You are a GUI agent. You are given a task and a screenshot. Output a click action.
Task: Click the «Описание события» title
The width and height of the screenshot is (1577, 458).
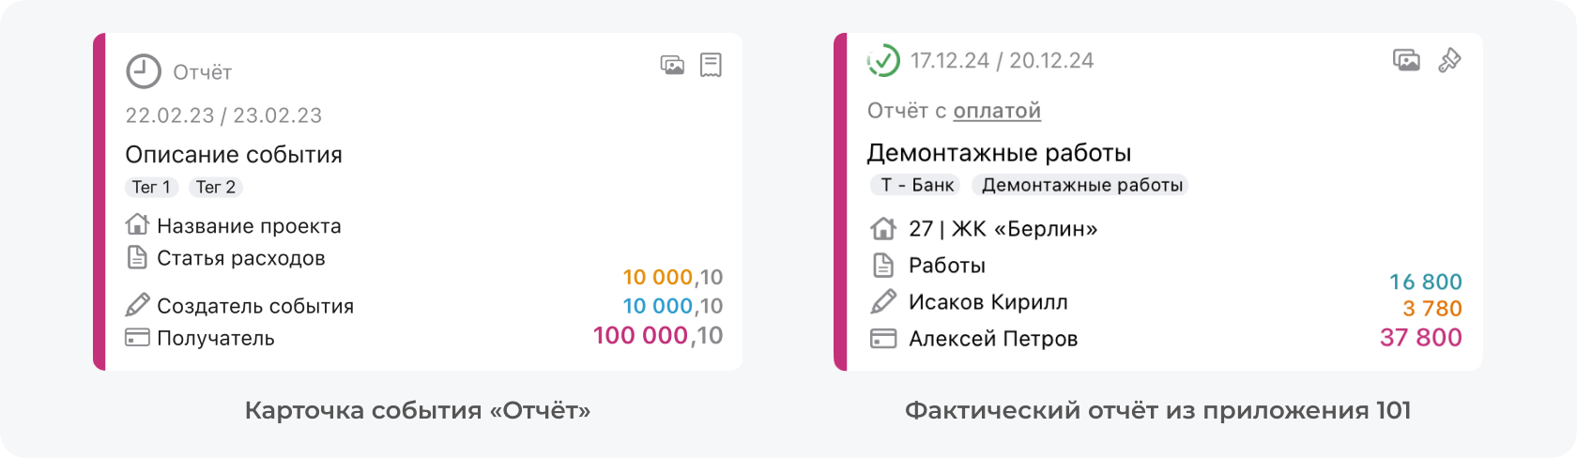pos(234,154)
